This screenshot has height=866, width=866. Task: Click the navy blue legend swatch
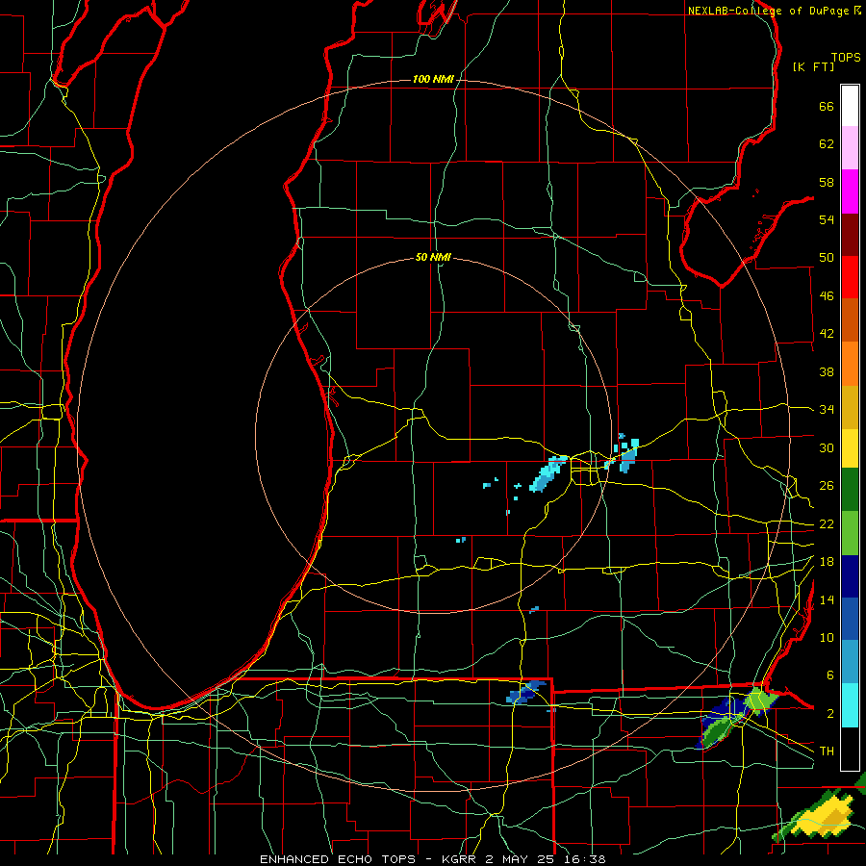850,576
